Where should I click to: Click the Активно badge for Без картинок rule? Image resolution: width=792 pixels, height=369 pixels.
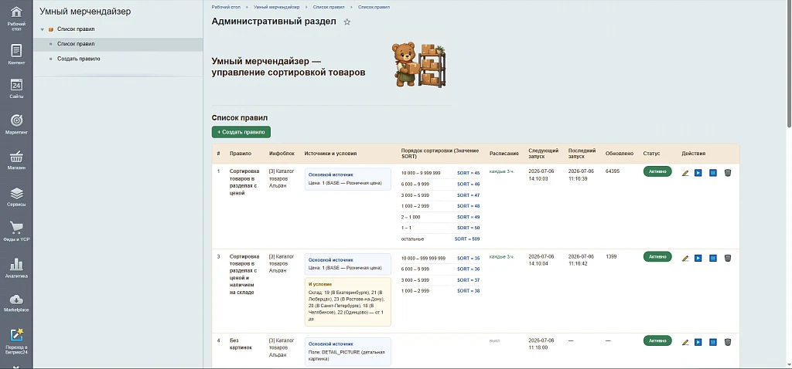tap(657, 340)
